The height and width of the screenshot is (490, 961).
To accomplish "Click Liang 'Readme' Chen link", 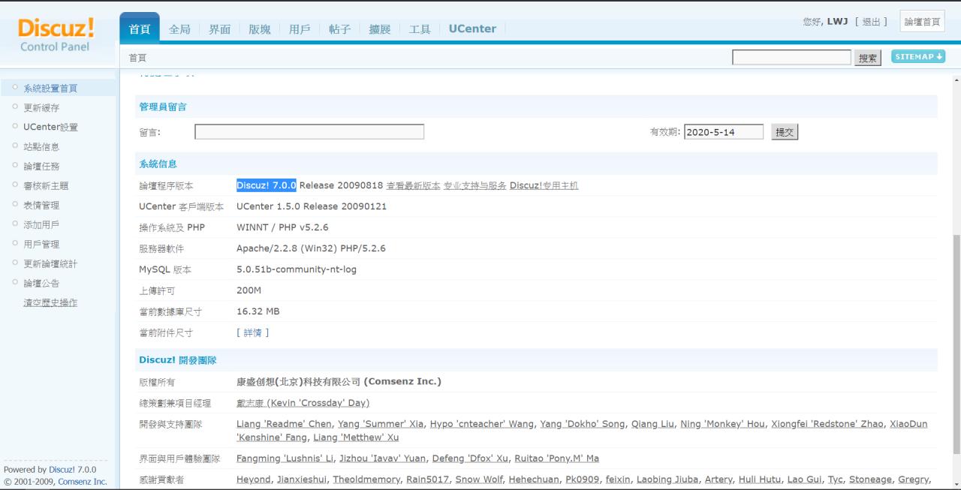I will [x=285, y=424].
